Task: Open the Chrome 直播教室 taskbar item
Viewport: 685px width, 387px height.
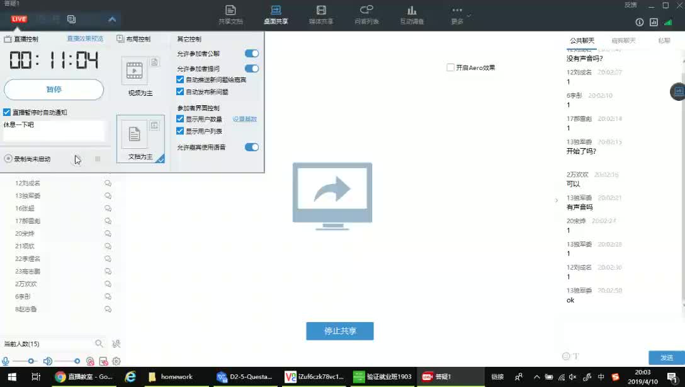Action: click(85, 376)
